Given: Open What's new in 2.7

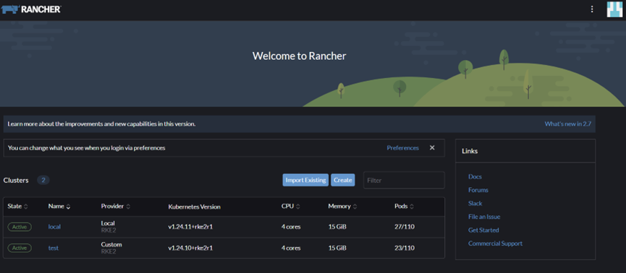Looking at the screenshot, I should [567, 124].
